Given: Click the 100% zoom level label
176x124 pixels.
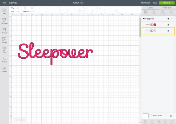Looking at the screenshot, I should click(x=19, y=120).
